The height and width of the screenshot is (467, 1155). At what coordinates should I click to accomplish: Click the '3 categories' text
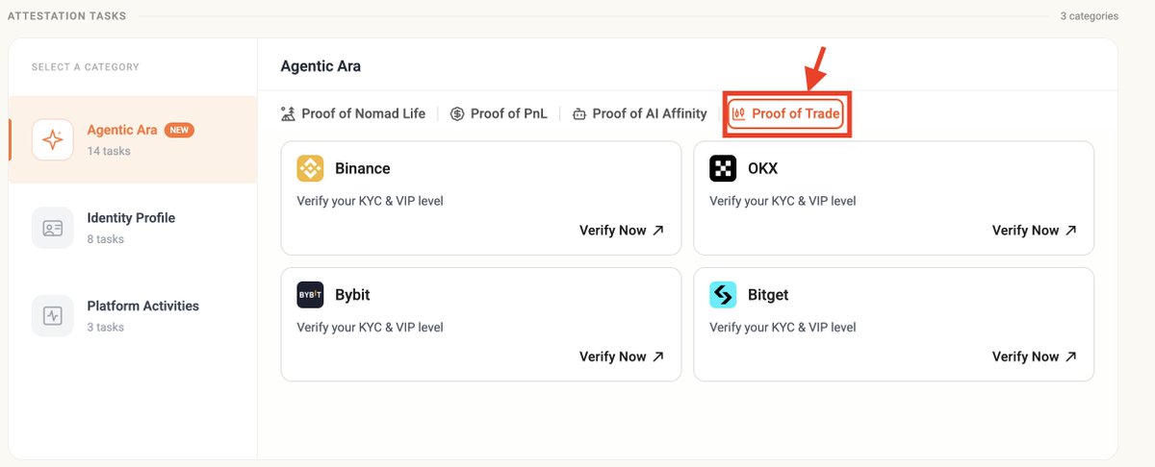coord(1089,16)
